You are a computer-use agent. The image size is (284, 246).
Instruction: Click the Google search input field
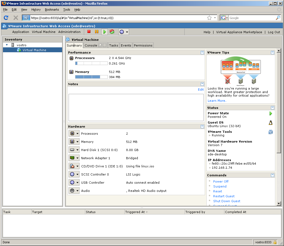[252, 18]
